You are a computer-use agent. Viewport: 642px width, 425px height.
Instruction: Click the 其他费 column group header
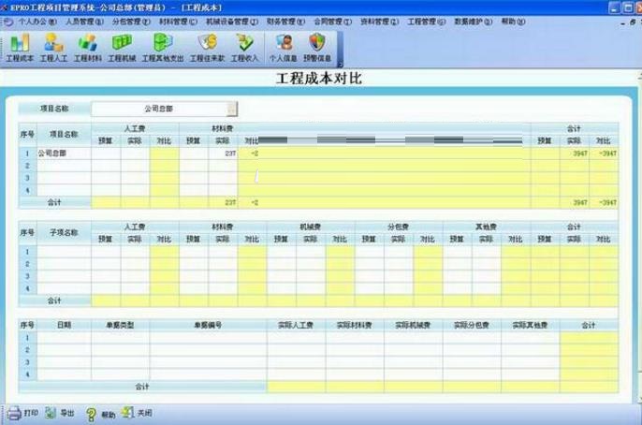click(x=487, y=227)
